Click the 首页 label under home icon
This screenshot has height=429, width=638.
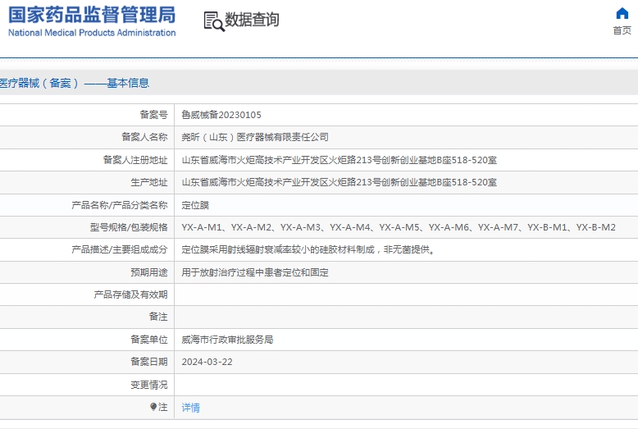click(x=622, y=30)
